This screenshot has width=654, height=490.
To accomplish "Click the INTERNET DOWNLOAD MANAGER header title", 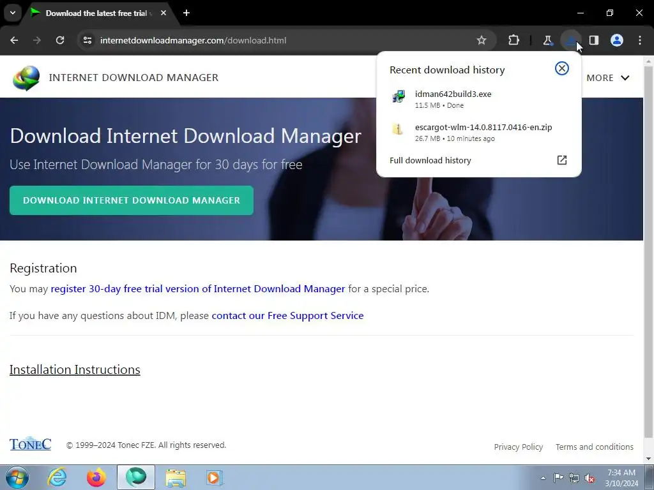I will coord(133,77).
